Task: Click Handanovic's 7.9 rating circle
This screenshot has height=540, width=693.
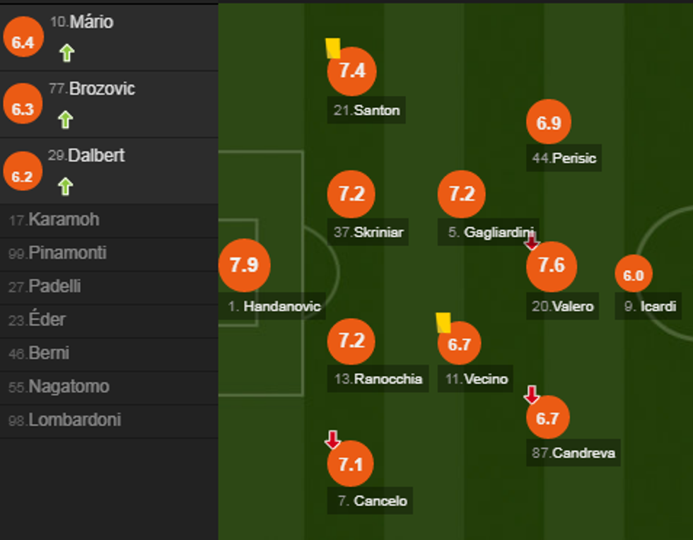Action: (x=244, y=265)
